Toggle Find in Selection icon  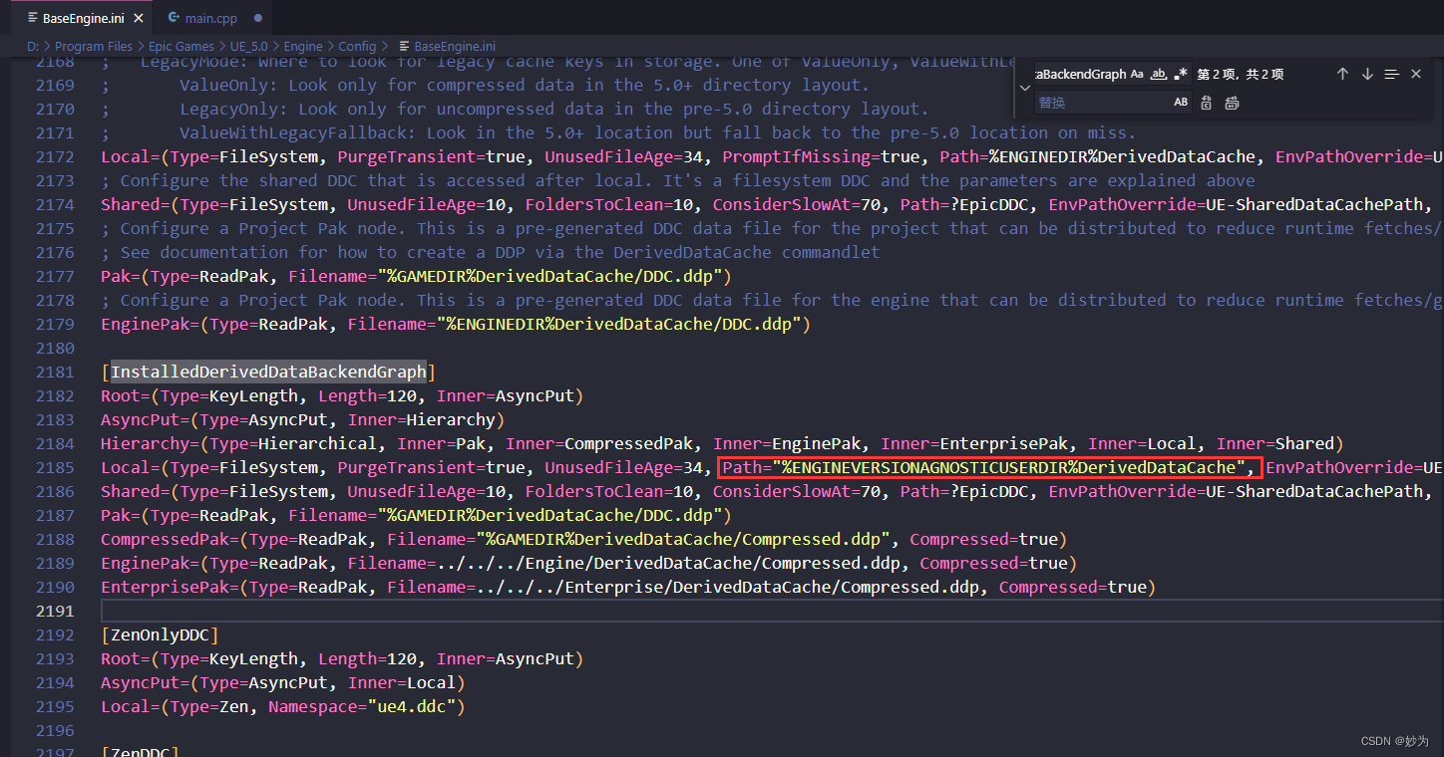pyautogui.click(x=1392, y=74)
